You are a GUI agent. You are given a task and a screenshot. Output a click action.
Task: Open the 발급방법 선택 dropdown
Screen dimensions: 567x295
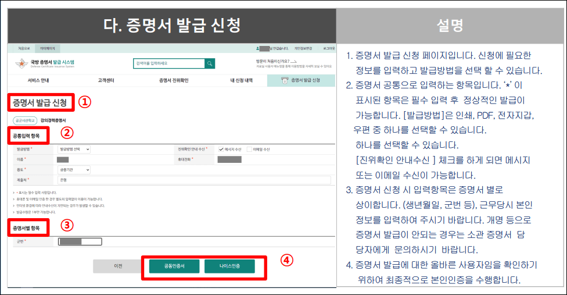(x=74, y=150)
